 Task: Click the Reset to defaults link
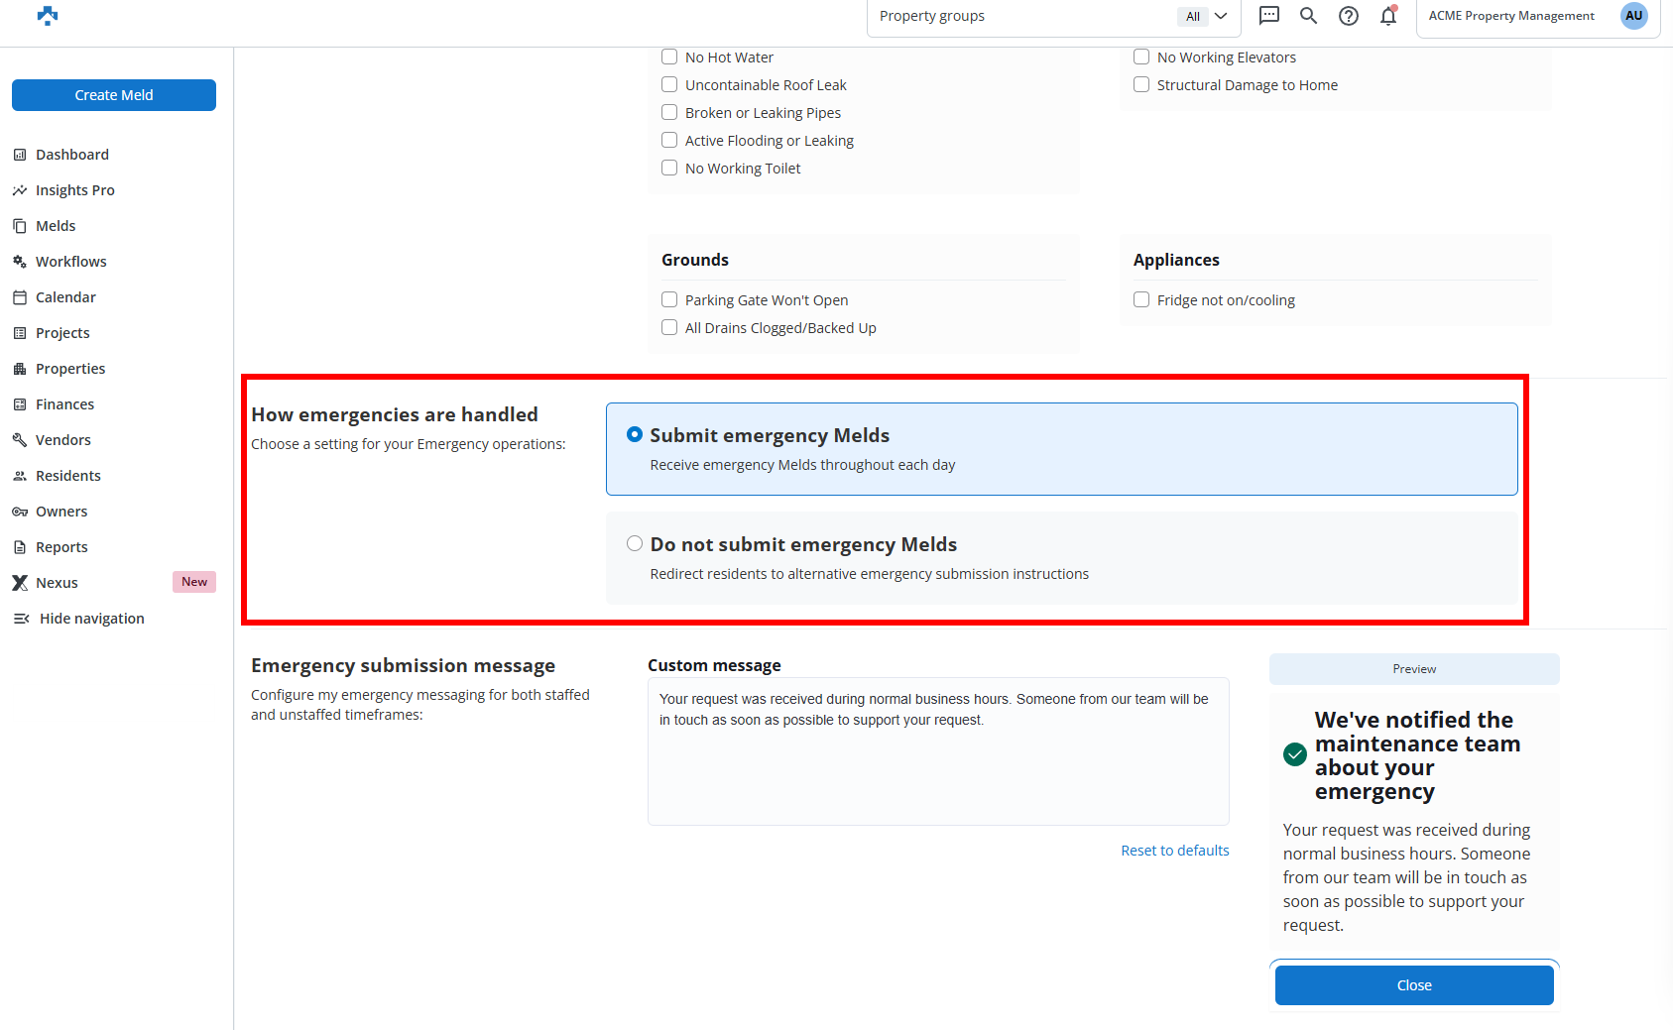click(x=1174, y=851)
